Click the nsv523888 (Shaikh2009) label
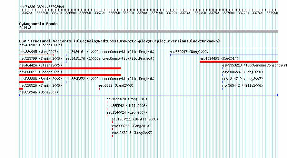This screenshot has width=287, height=158. [x=41, y=79]
